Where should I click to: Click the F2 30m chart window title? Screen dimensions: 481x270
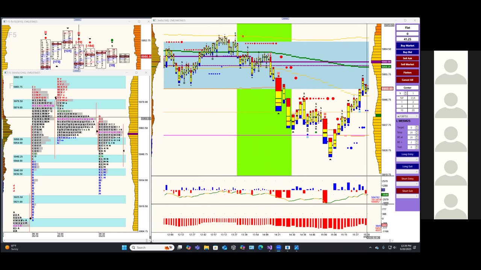pos(24,72)
